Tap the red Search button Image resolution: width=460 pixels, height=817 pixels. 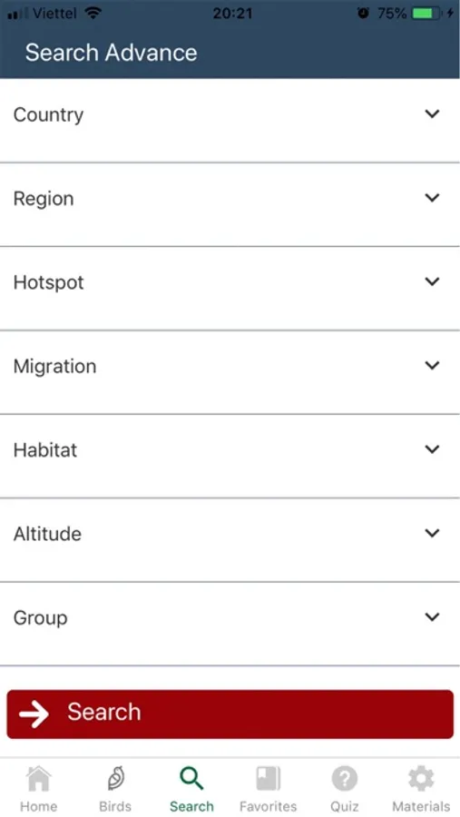230,714
